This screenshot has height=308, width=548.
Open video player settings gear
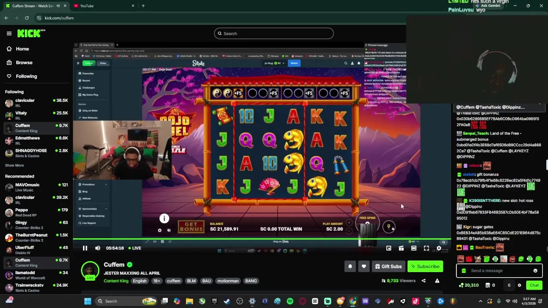439,248
